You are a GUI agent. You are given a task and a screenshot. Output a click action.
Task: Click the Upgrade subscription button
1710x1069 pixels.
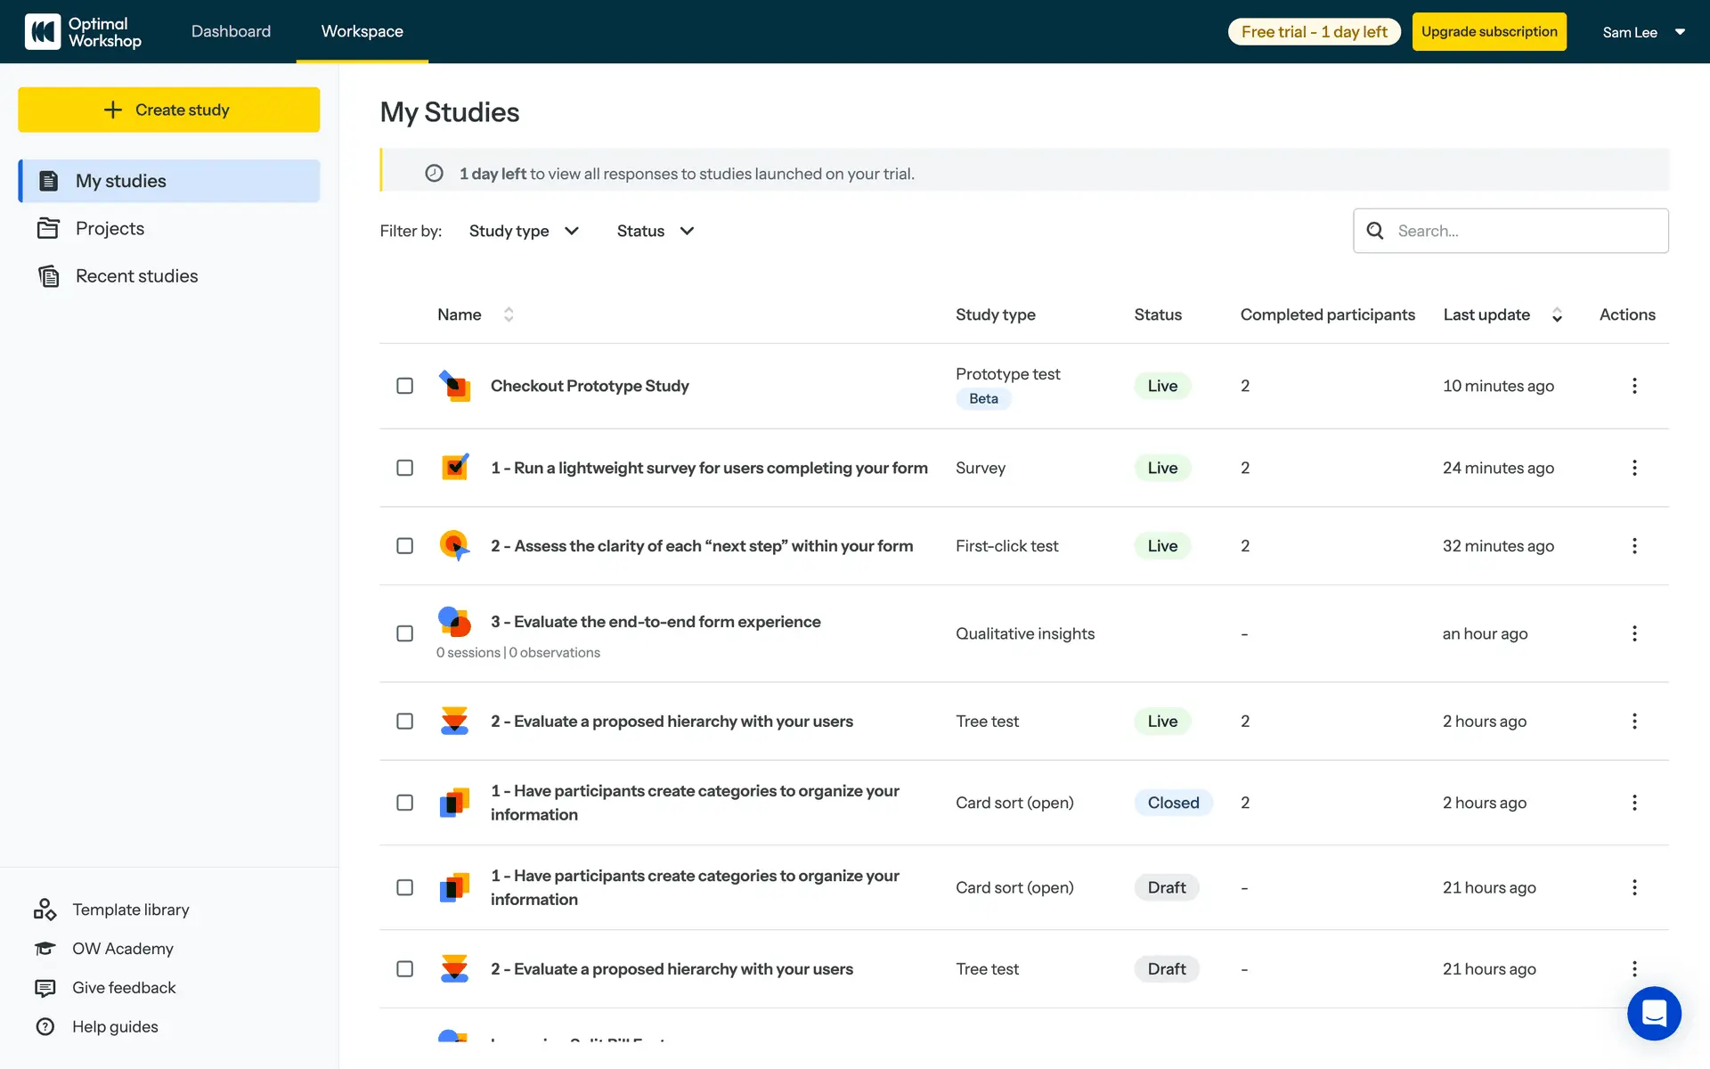click(x=1489, y=32)
